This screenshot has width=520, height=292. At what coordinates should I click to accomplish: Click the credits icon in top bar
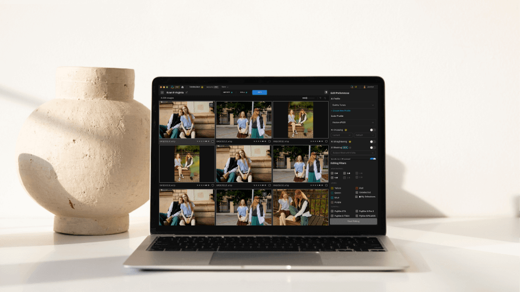[354, 86]
